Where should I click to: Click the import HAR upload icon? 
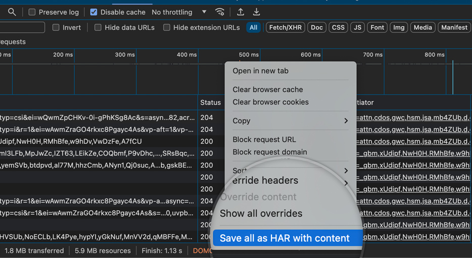pos(240,12)
